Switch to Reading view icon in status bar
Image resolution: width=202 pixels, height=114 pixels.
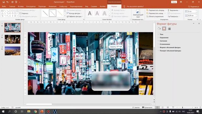168,107
